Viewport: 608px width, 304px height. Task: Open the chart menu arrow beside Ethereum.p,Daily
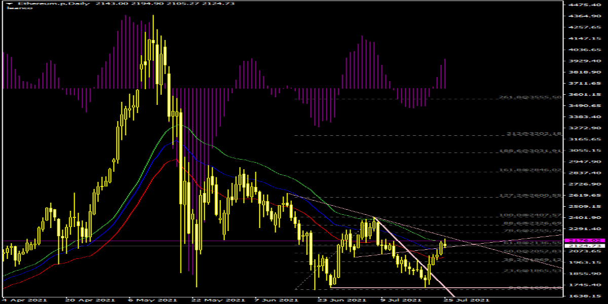coord(9,3)
